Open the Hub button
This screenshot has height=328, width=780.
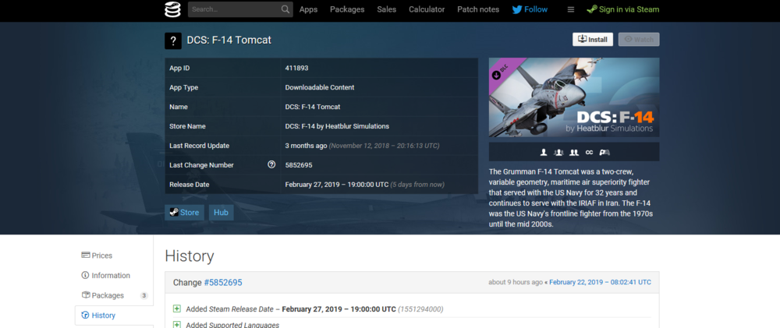221,212
